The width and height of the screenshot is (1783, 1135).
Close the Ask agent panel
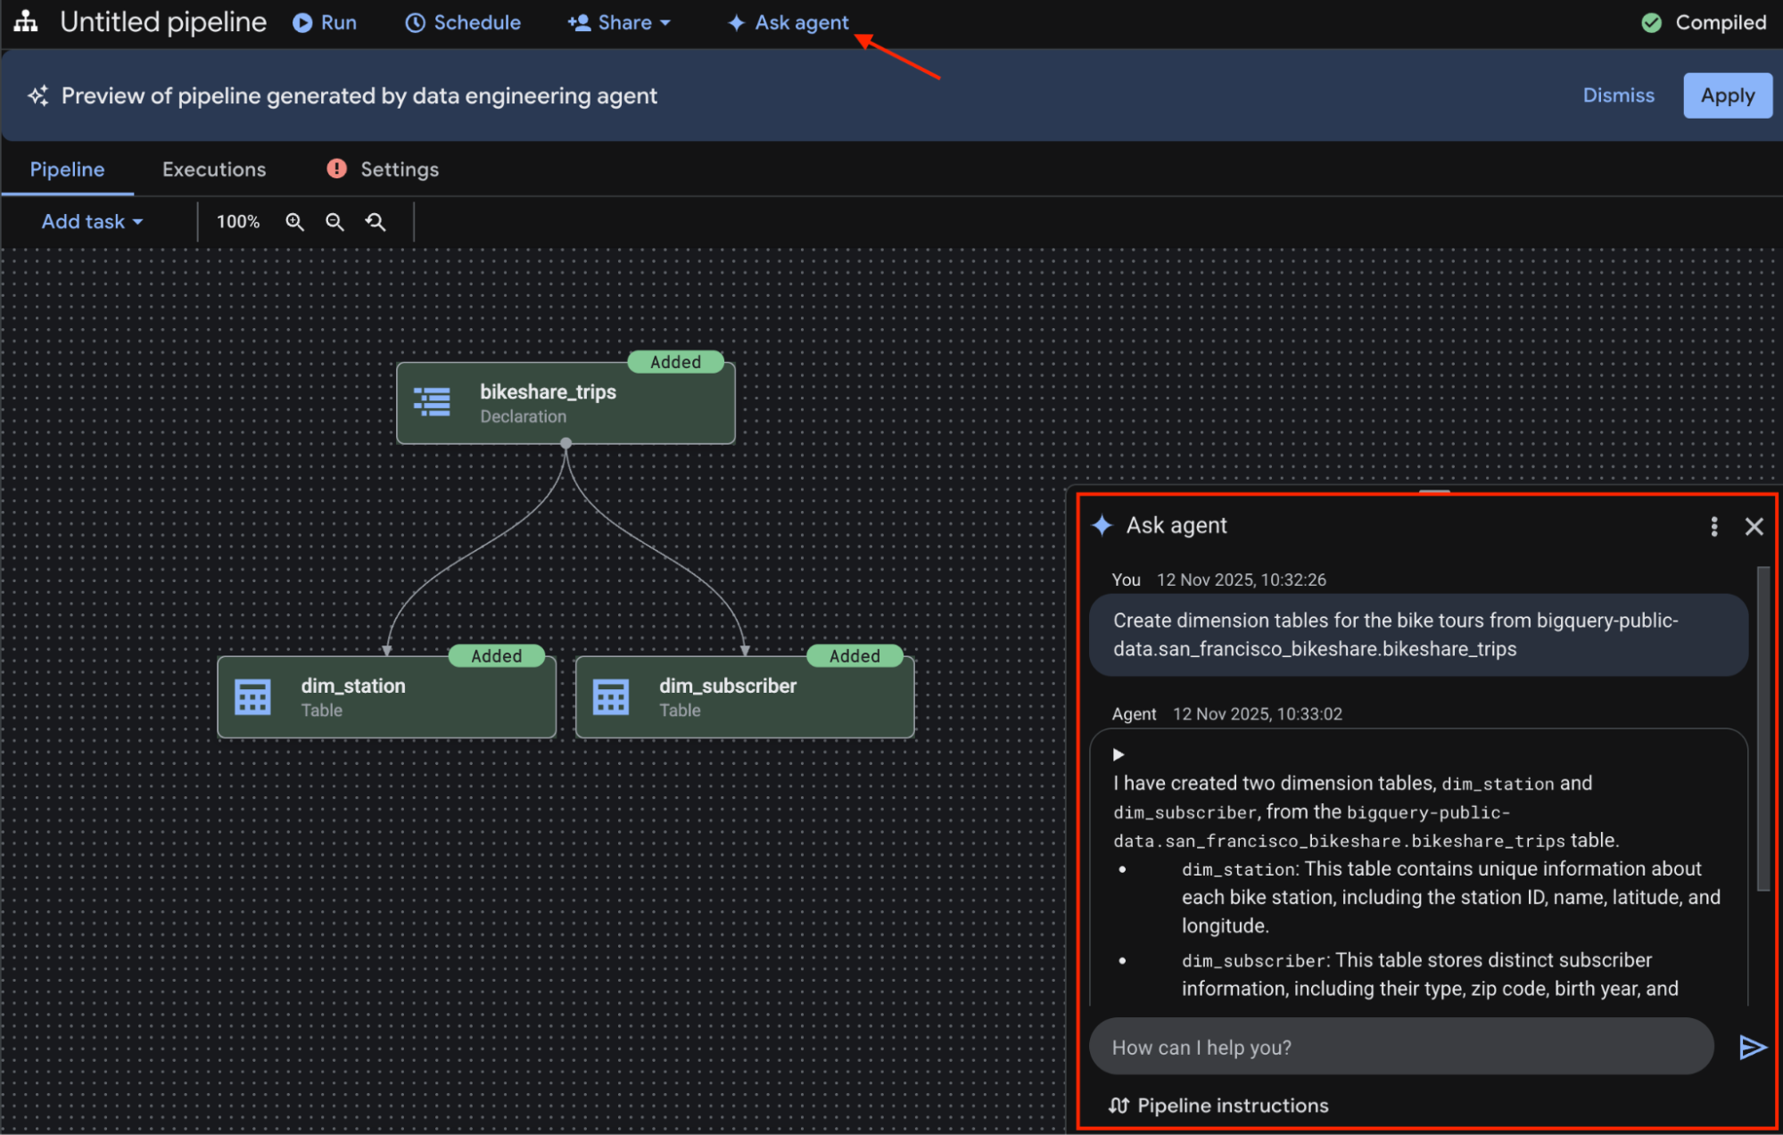1754,526
